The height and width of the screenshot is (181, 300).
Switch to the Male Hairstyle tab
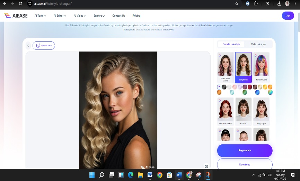(258, 44)
